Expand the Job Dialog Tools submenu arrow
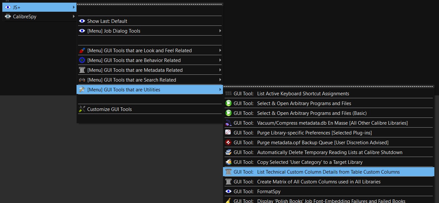The image size is (439, 203). click(x=220, y=31)
